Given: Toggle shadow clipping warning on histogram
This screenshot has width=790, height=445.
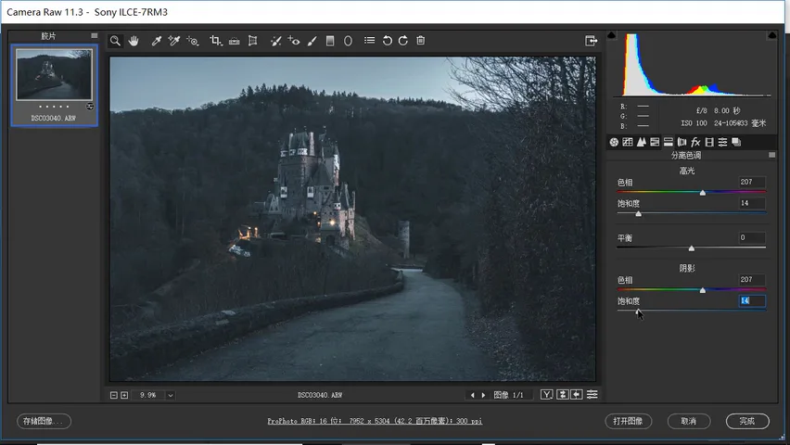Looking at the screenshot, I should tap(612, 35).
